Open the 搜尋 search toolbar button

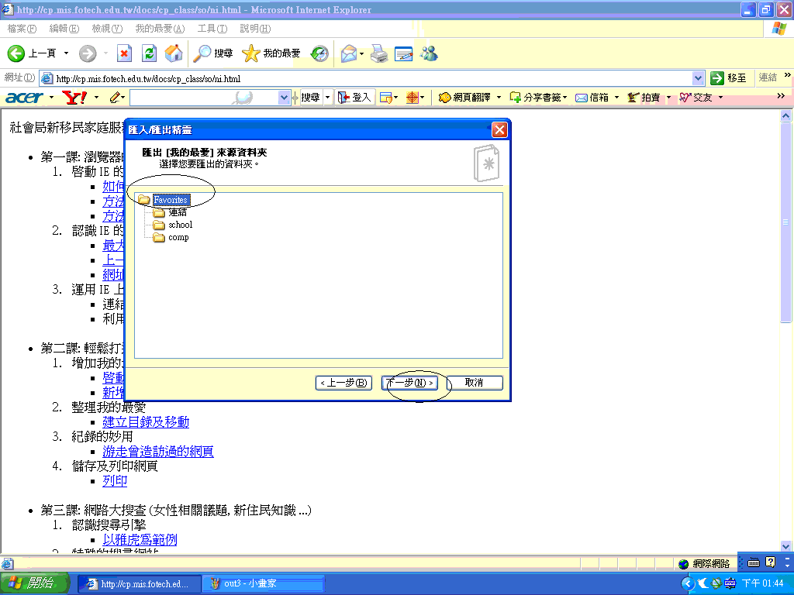tap(213, 53)
